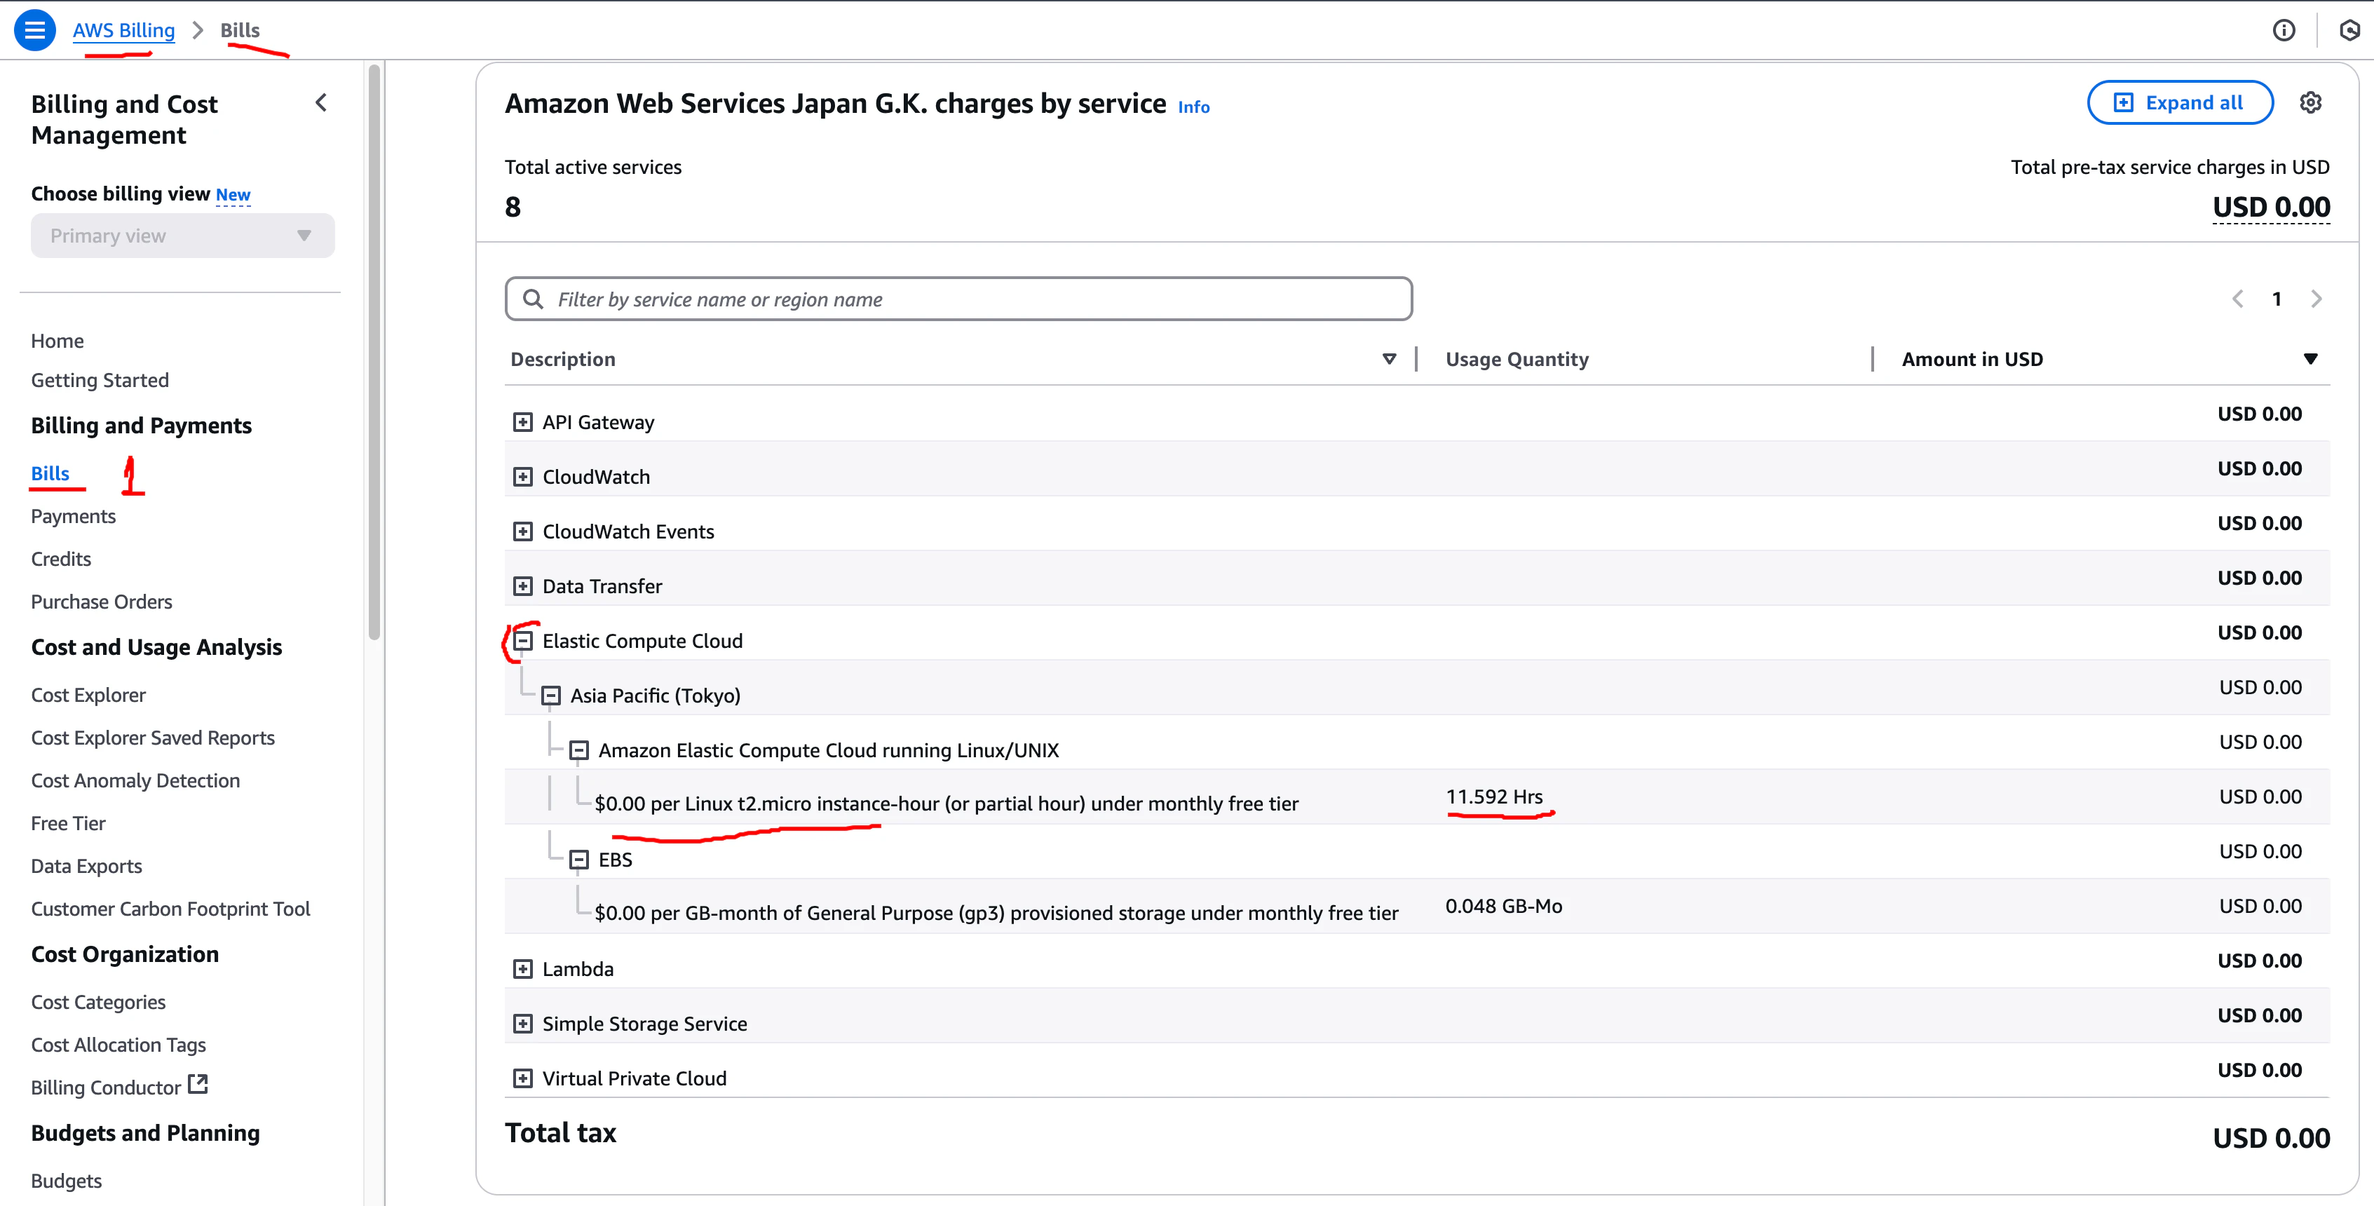Focus the filter by service name field
The width and height of the screenshot is (2374, 1206).
click(958, 299)
